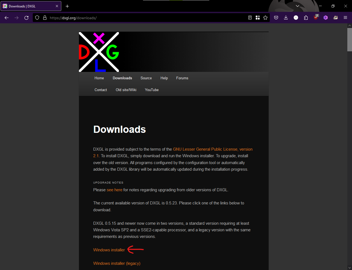Download the Windows installer (legacy)
This screenshot has width=352, height=270.
pos(117,263)
